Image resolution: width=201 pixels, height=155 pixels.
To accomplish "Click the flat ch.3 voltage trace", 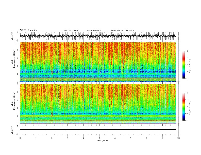I will pos(98,130).
